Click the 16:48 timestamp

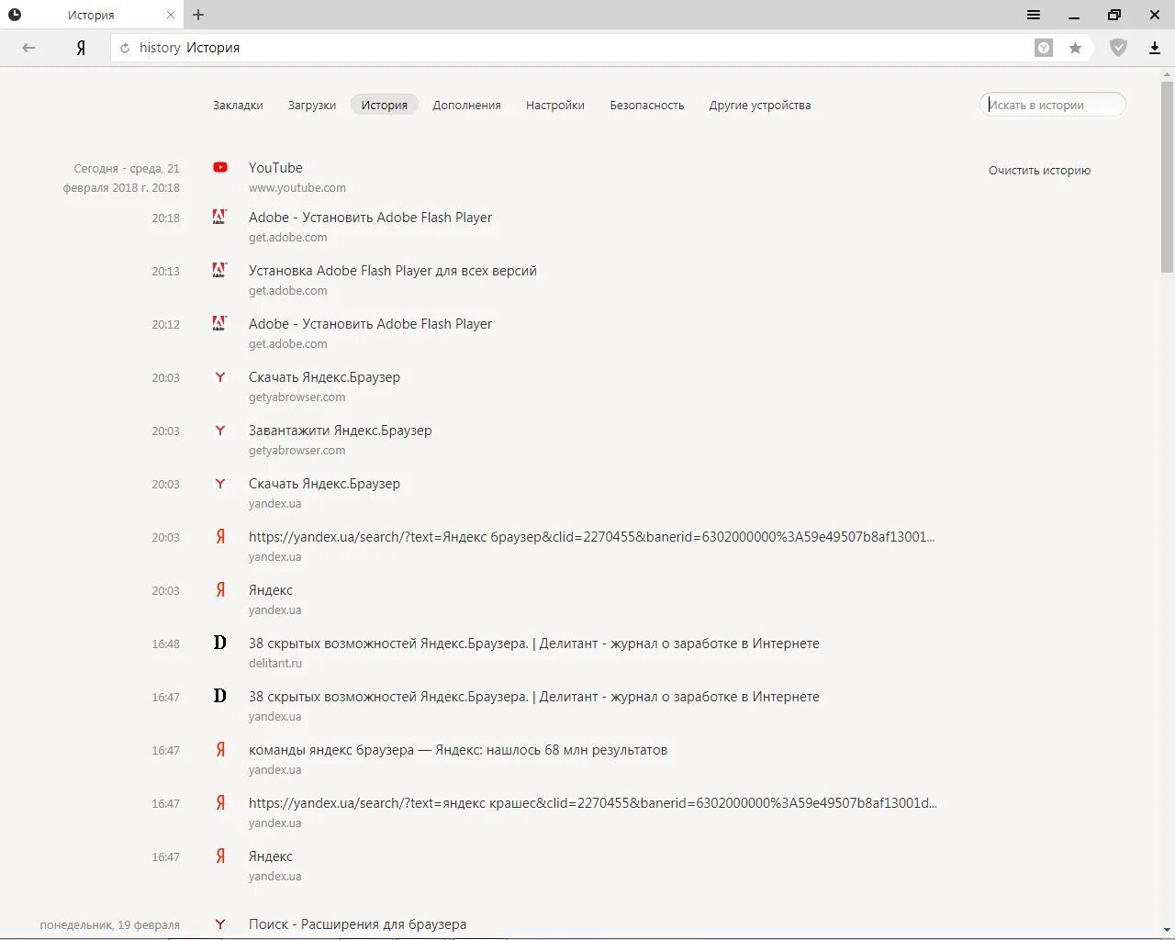click(x=166, y=644)
